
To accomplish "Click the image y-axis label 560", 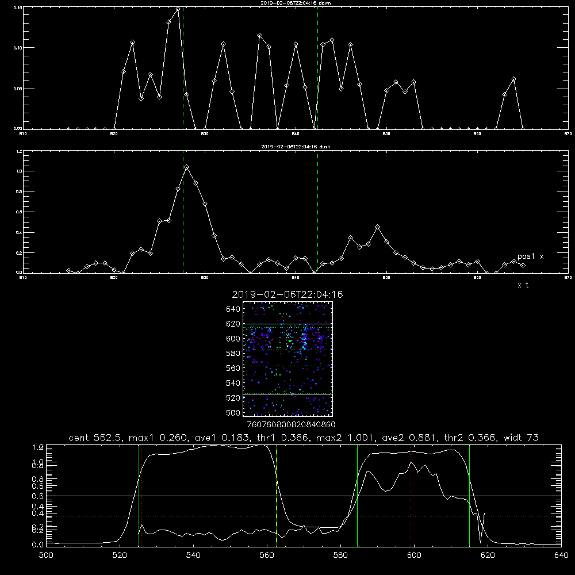I will click(x=233, y=368).
